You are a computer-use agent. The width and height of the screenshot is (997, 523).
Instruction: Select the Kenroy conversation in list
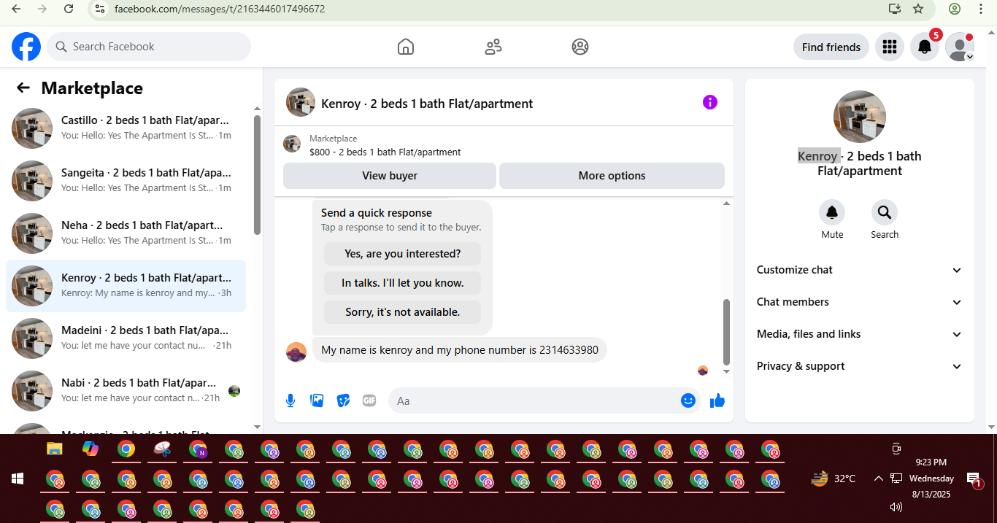(126, 286)
